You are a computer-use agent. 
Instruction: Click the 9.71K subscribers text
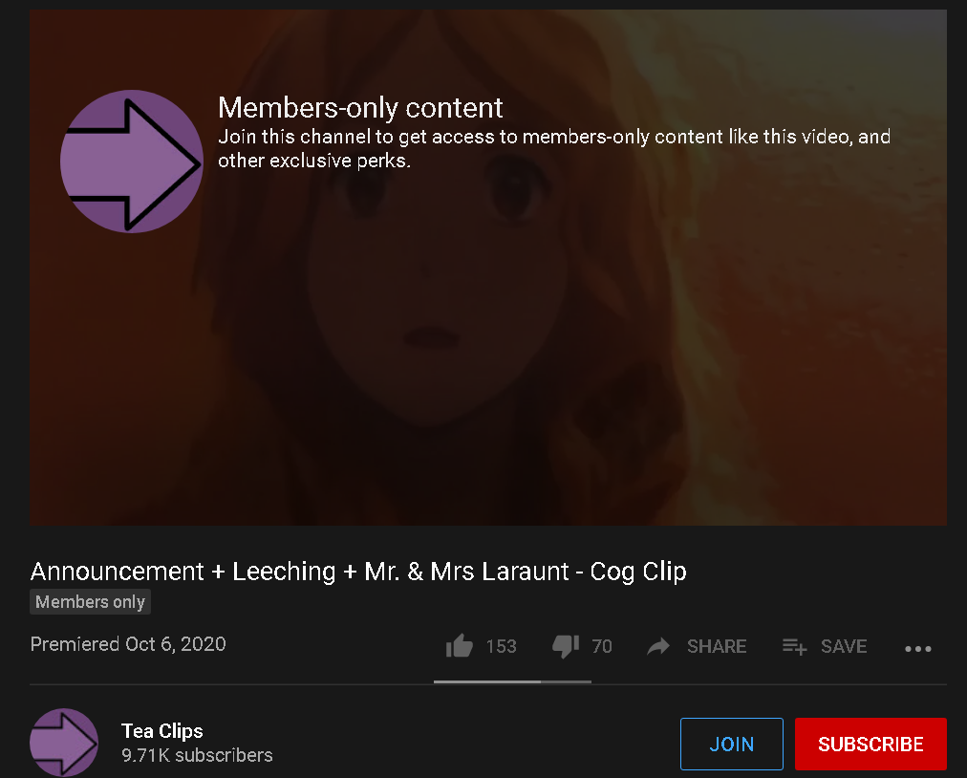click(197, 755)
